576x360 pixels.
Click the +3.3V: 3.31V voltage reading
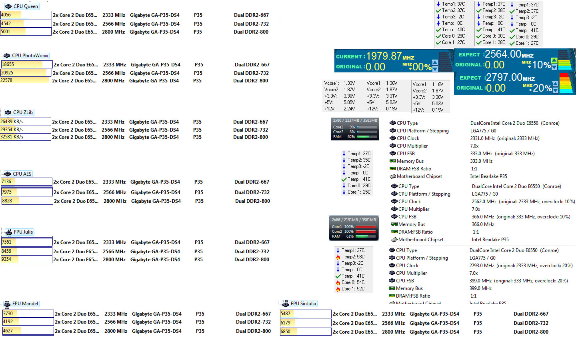point(382,96)
